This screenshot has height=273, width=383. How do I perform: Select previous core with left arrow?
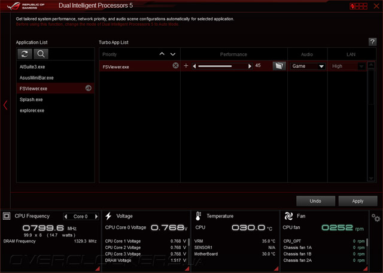click(66, 216)
